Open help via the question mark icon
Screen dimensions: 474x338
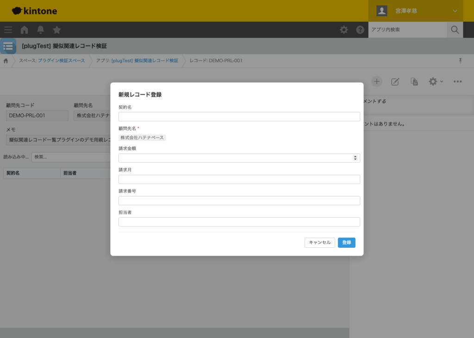360,30
